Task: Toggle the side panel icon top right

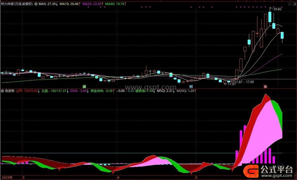Action: coord(294,4)
